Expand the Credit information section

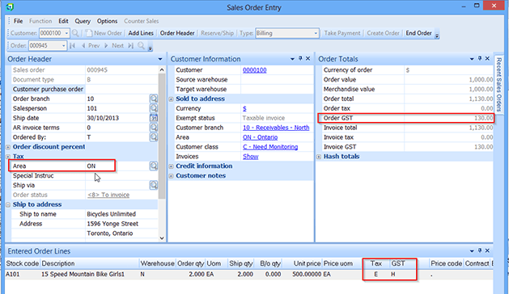click(171, 166)
